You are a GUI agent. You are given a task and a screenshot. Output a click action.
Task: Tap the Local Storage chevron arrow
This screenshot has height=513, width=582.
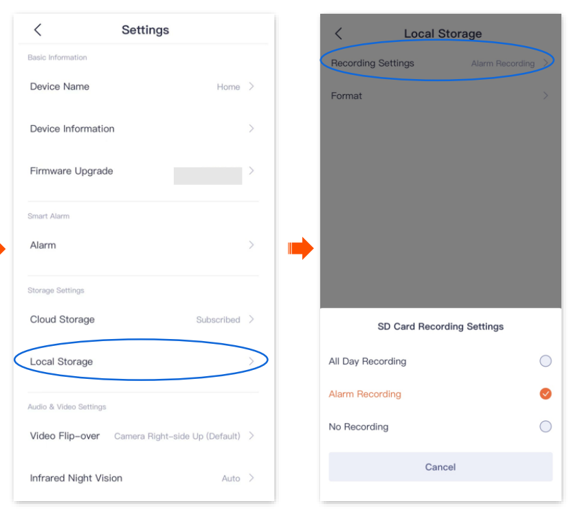(x=251, y=362)
